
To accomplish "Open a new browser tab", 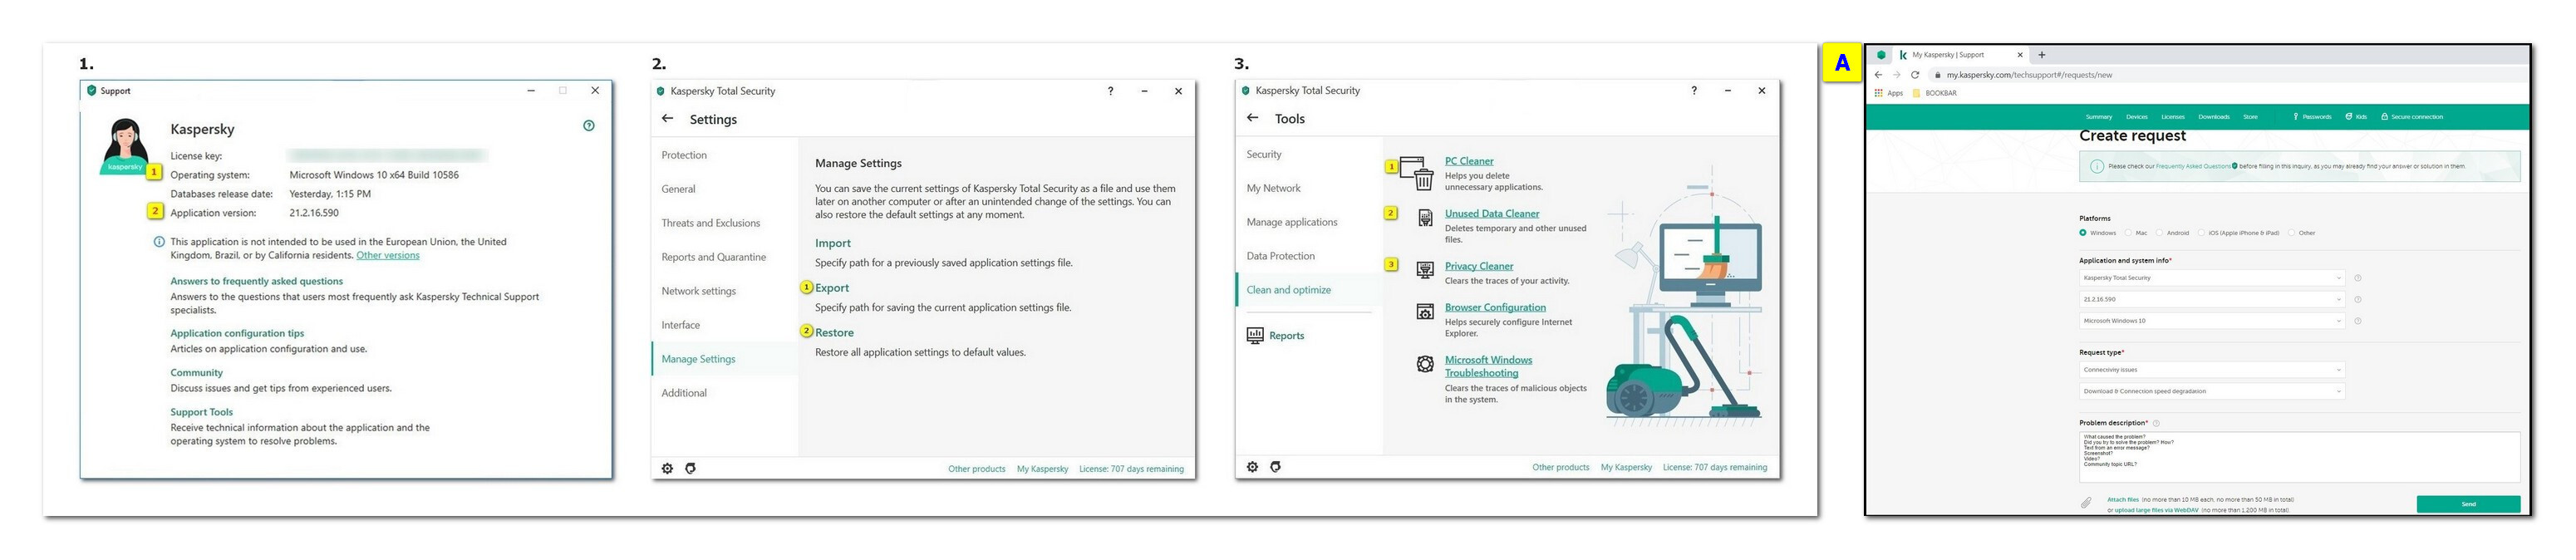I will (2042, 55).
